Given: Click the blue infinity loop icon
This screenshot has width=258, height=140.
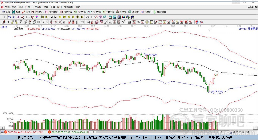Looking at the screenshot, I should (201, 22).
